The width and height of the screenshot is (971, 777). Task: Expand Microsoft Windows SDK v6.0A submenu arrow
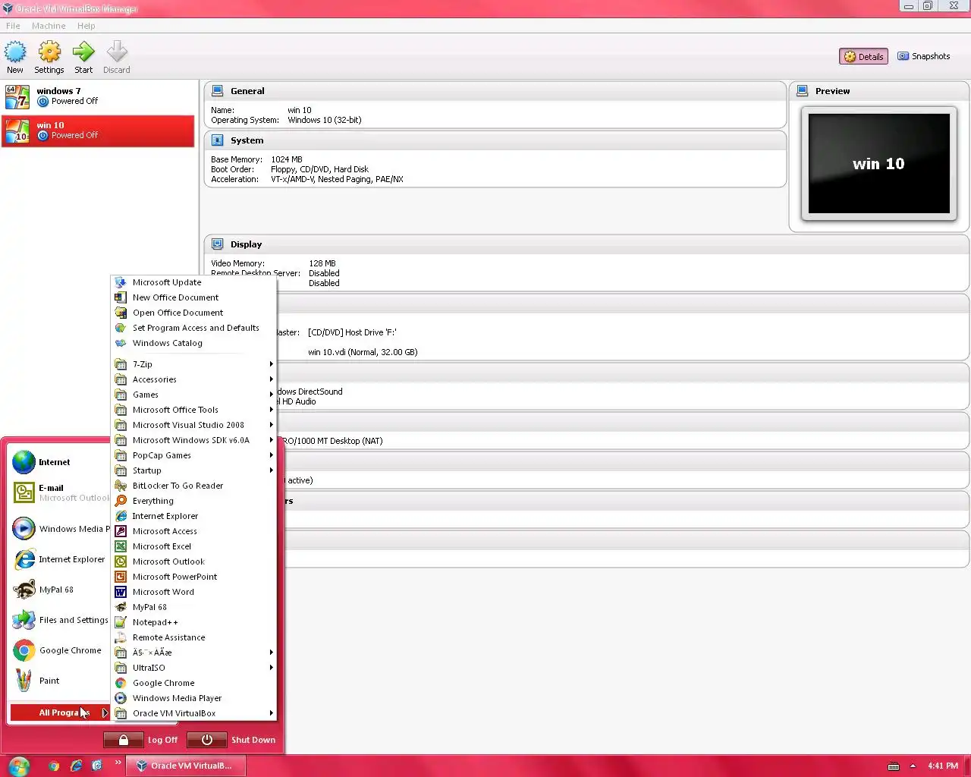click(x=271, y=440)
